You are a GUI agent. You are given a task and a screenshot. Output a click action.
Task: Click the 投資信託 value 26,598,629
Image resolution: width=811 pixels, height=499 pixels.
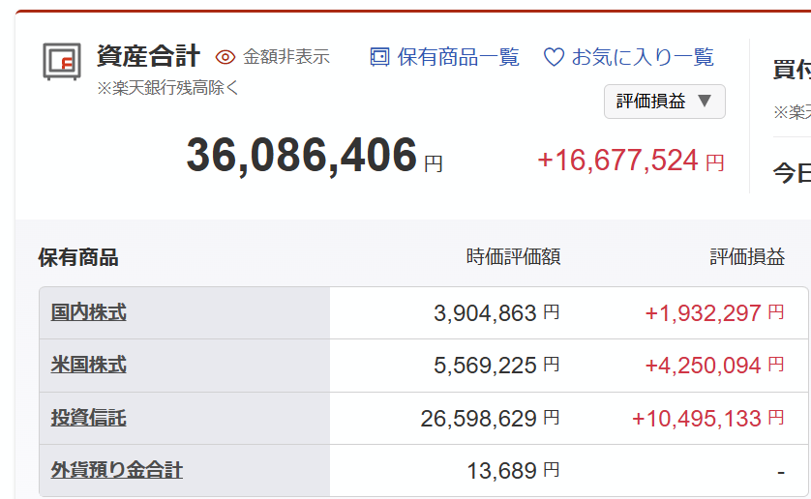tap(479, 418)
